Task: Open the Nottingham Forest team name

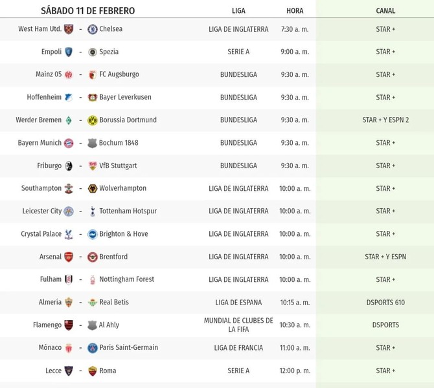Action: coord(127,279)
